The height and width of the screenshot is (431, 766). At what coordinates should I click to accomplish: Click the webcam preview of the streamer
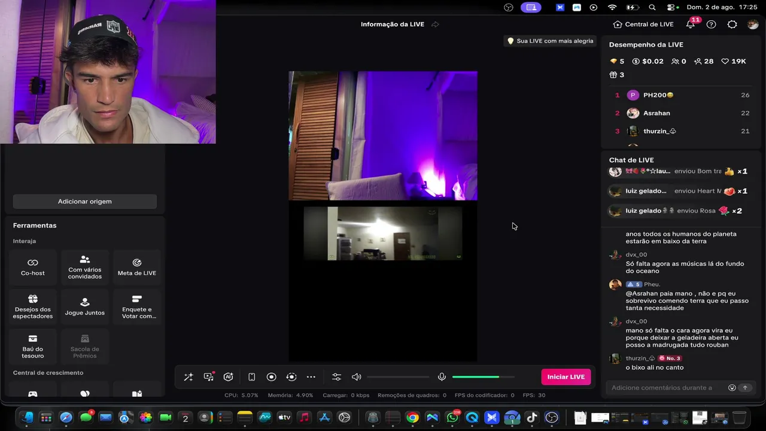click(108, 72)
